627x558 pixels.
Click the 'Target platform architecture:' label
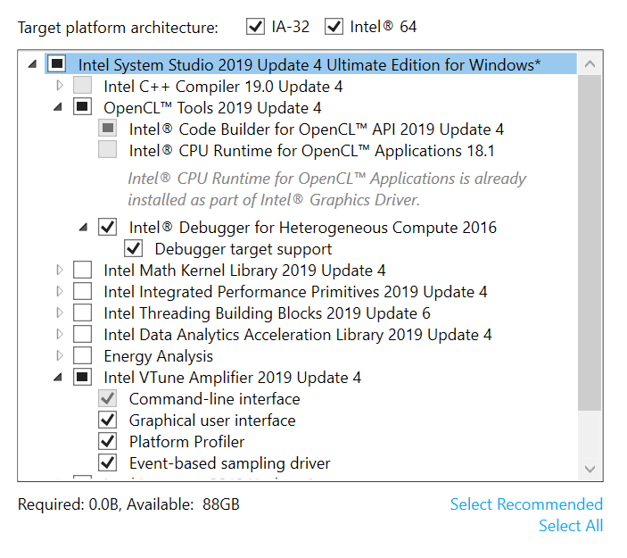tap(118, 28)
